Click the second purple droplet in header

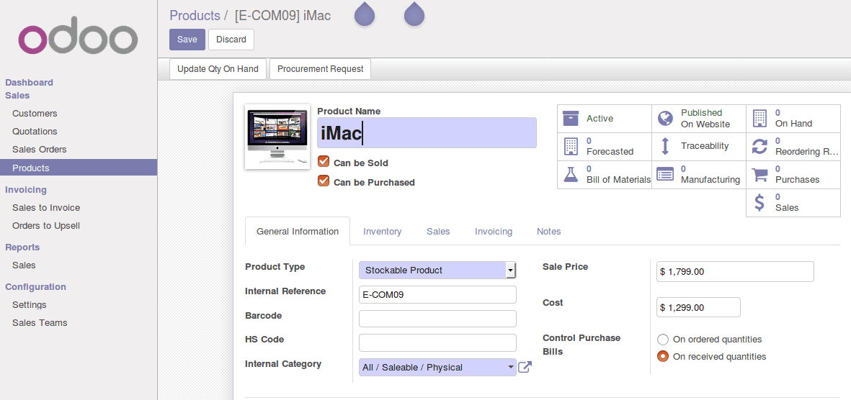[414, 14]
